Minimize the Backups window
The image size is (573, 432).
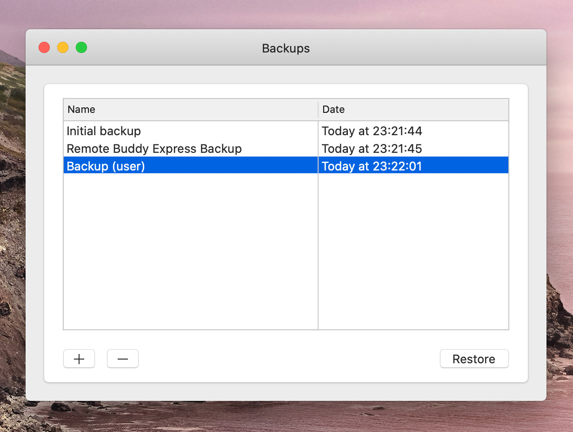click(63, 47)
